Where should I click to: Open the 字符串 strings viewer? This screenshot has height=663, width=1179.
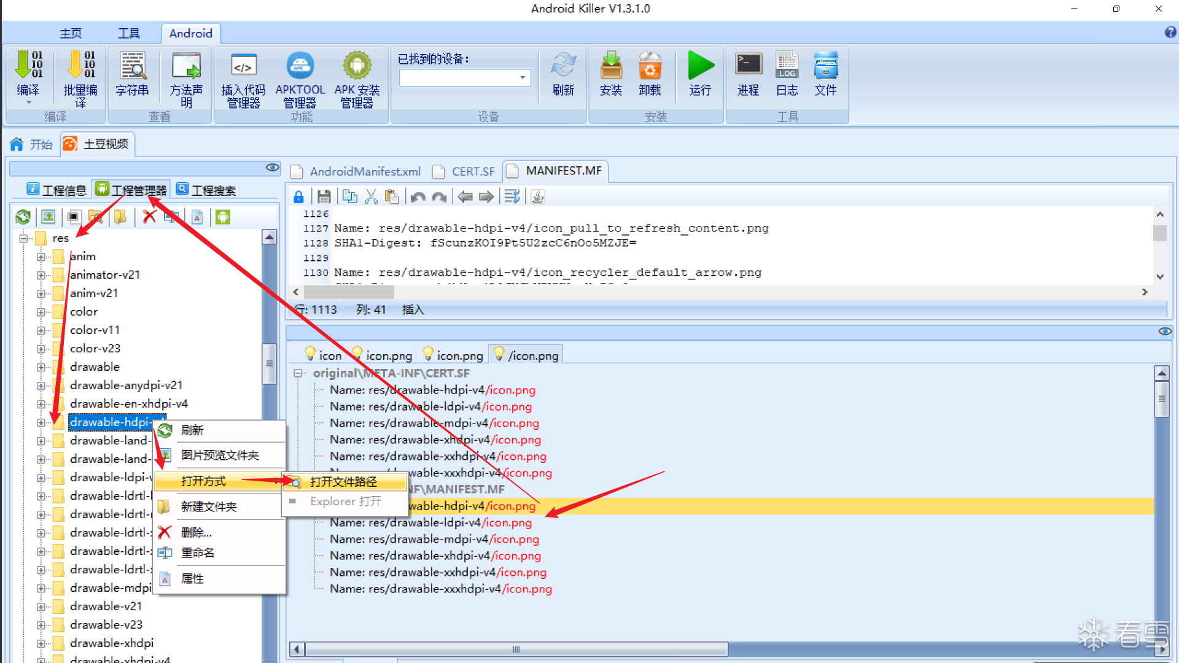click(x=132, y=74)
